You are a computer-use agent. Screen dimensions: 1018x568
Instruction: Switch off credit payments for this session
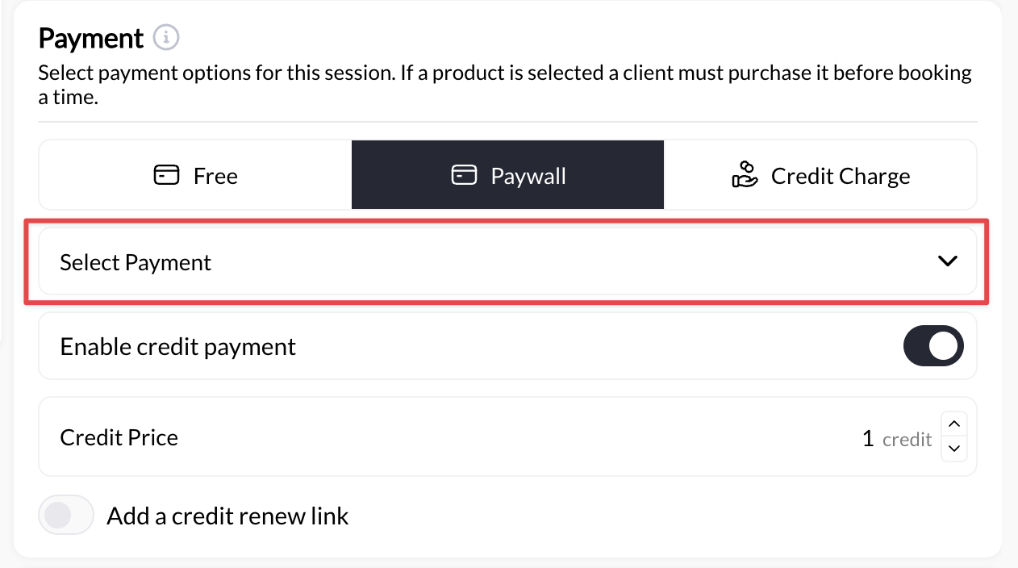[933, 345]
